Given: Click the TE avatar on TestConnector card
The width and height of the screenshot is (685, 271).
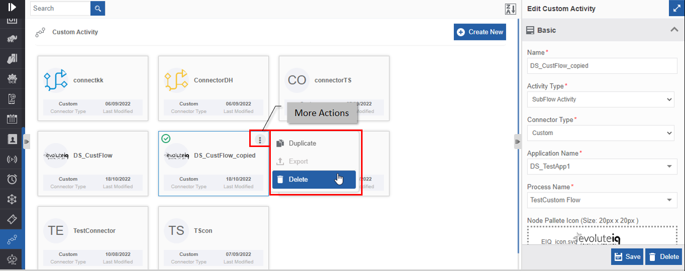Looking at the screenshot, I should [56, 230].
